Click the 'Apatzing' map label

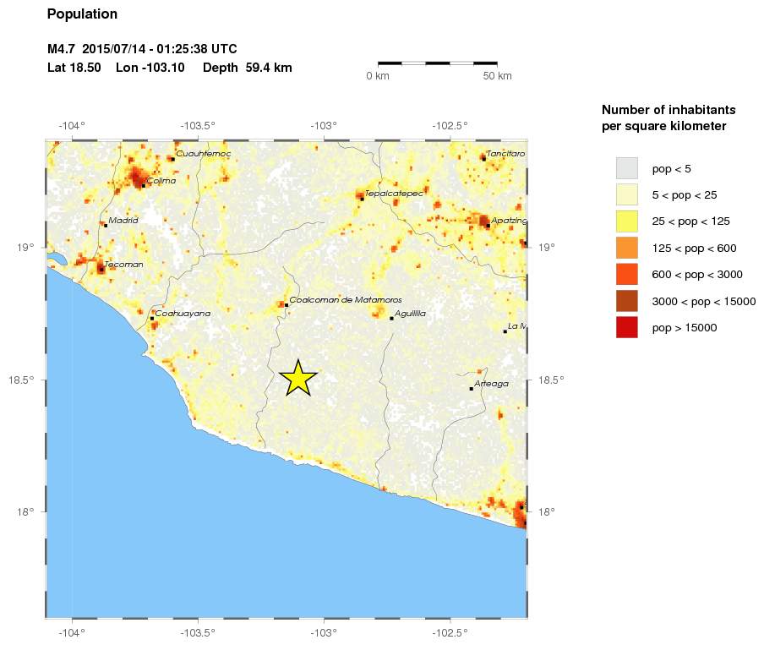pos(509,221)
